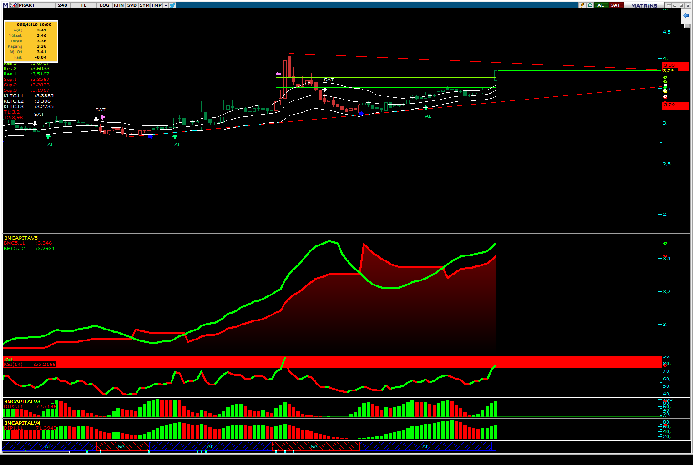The image size is (693, 465).
Task: Open the 240 period selector
Action: click(x=62, y=5)
